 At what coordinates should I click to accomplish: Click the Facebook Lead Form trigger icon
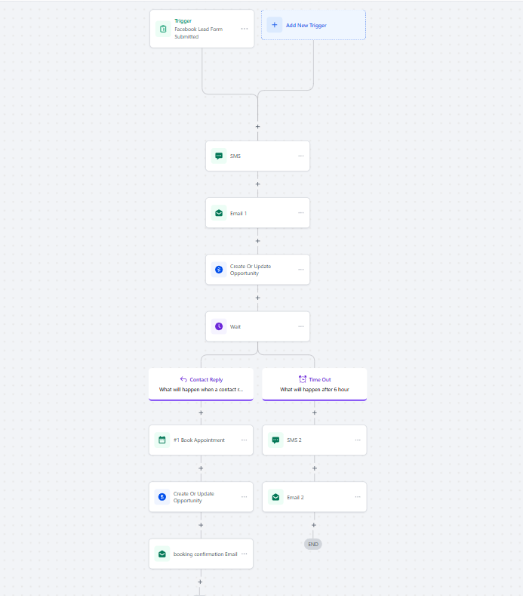pyautogui.click(x=162, y=29)
